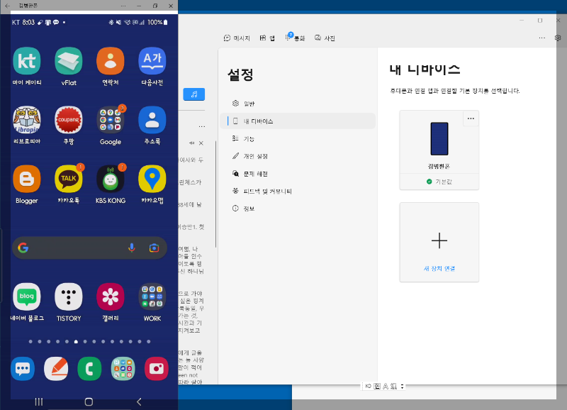The height and width of the screenshot is (410, 567).
Task: Open the 마이 케이티 KT app
Action: point(27,61)
